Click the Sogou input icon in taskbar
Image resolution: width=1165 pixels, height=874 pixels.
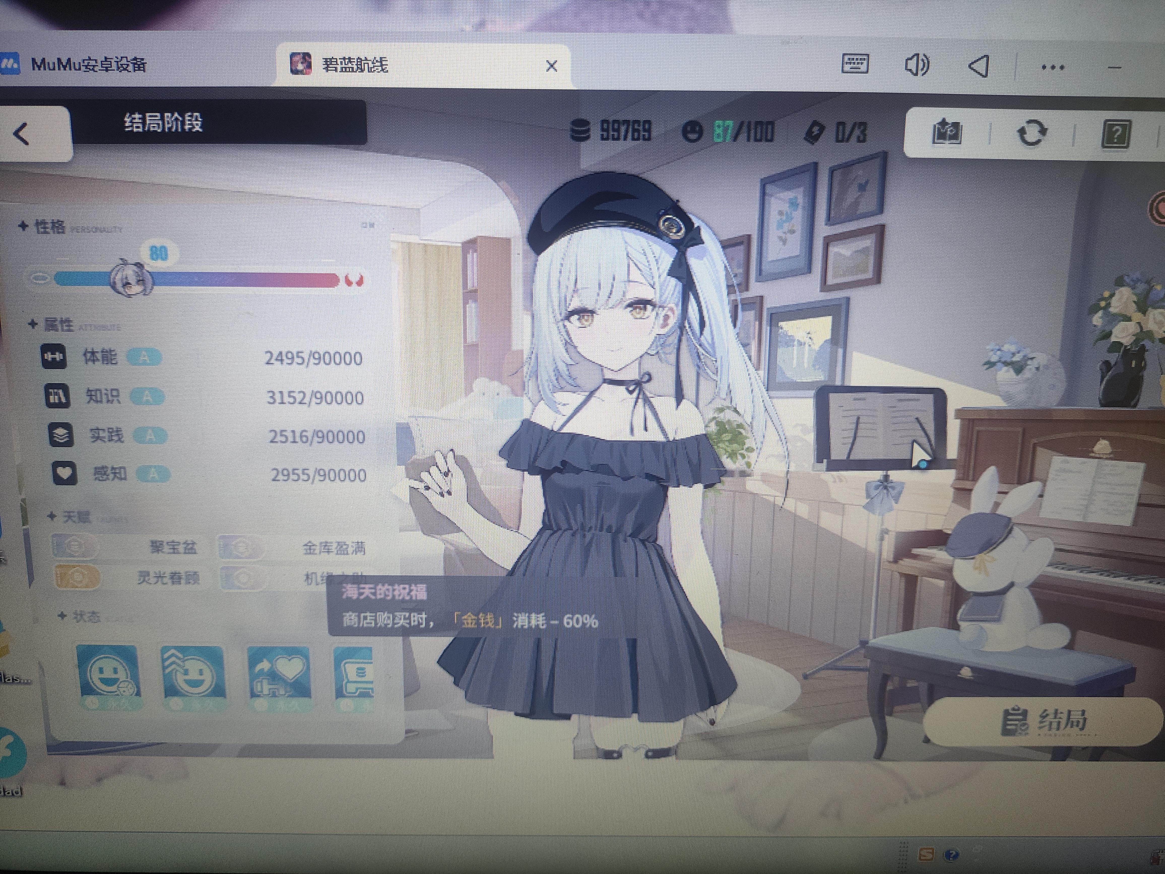tap(926, 855)
